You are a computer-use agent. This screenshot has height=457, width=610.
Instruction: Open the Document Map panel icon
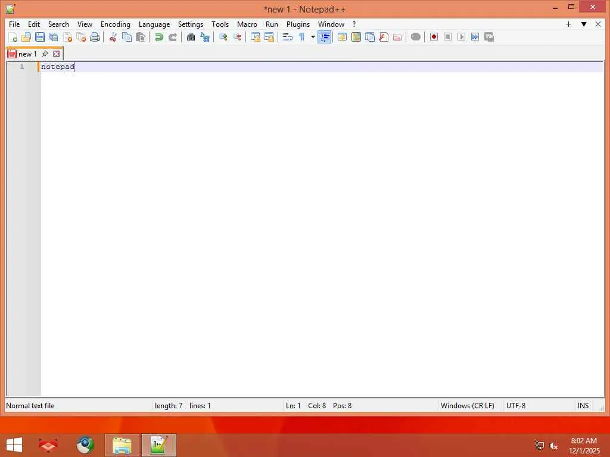(356, 37)
